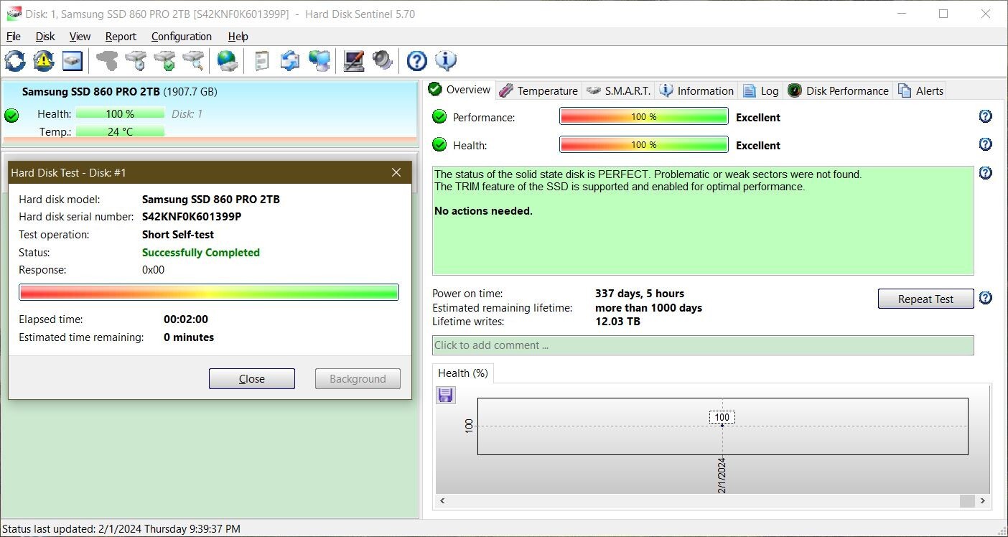Click the globe with disk toolbar icon
The width and height of the screenshot is (1008, 537).
(228, 61)
